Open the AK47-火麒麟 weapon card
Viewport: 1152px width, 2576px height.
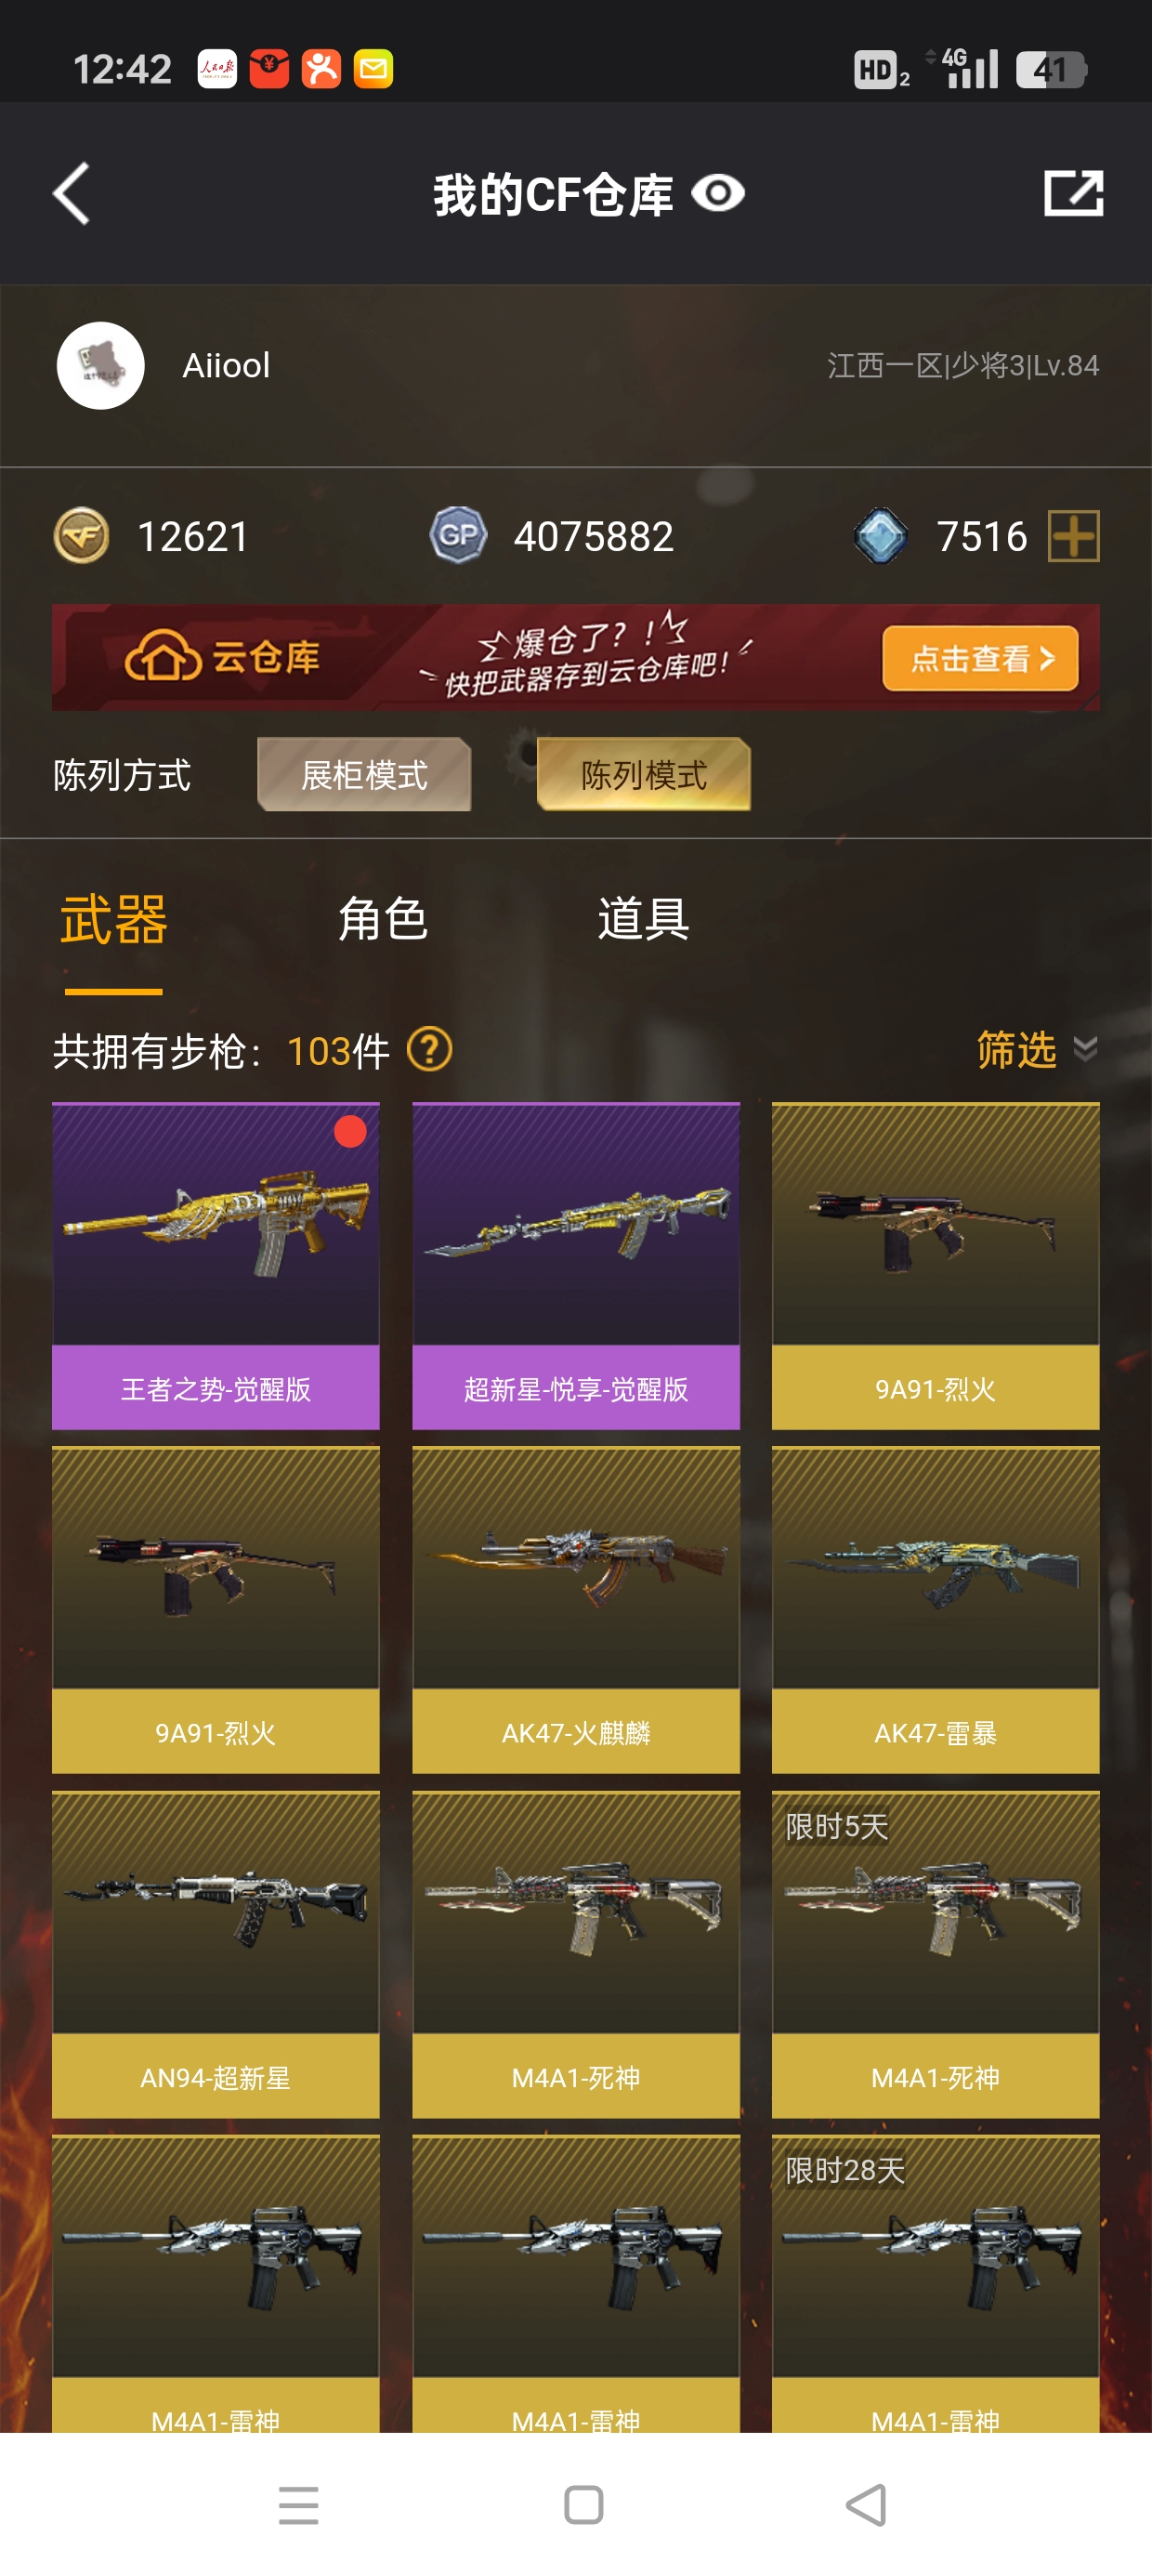tap(576, 1610)
